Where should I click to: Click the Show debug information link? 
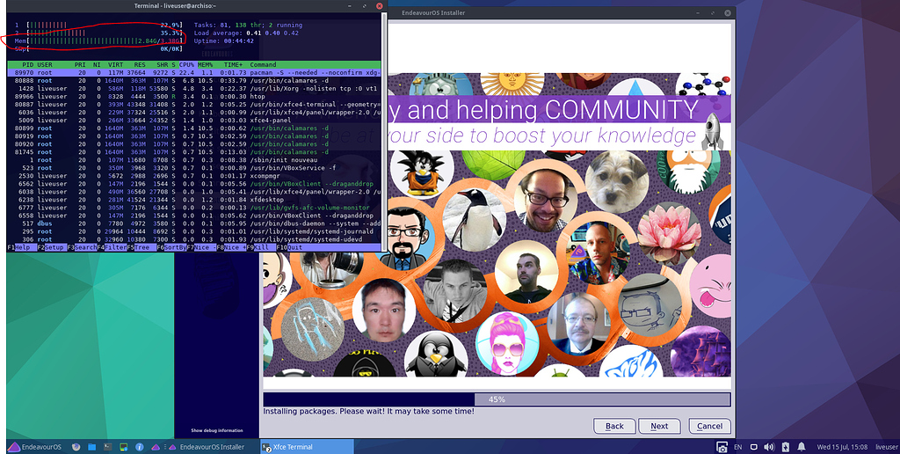click(x=218, y=430)
